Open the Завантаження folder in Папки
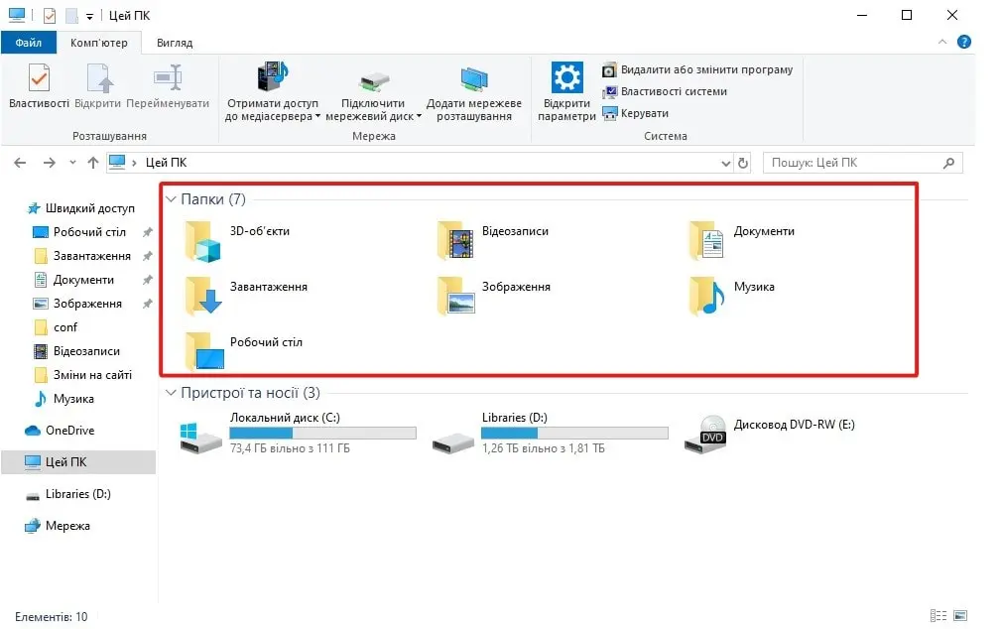The height and width of the screenshot is (629, 1000). point(203,296)
